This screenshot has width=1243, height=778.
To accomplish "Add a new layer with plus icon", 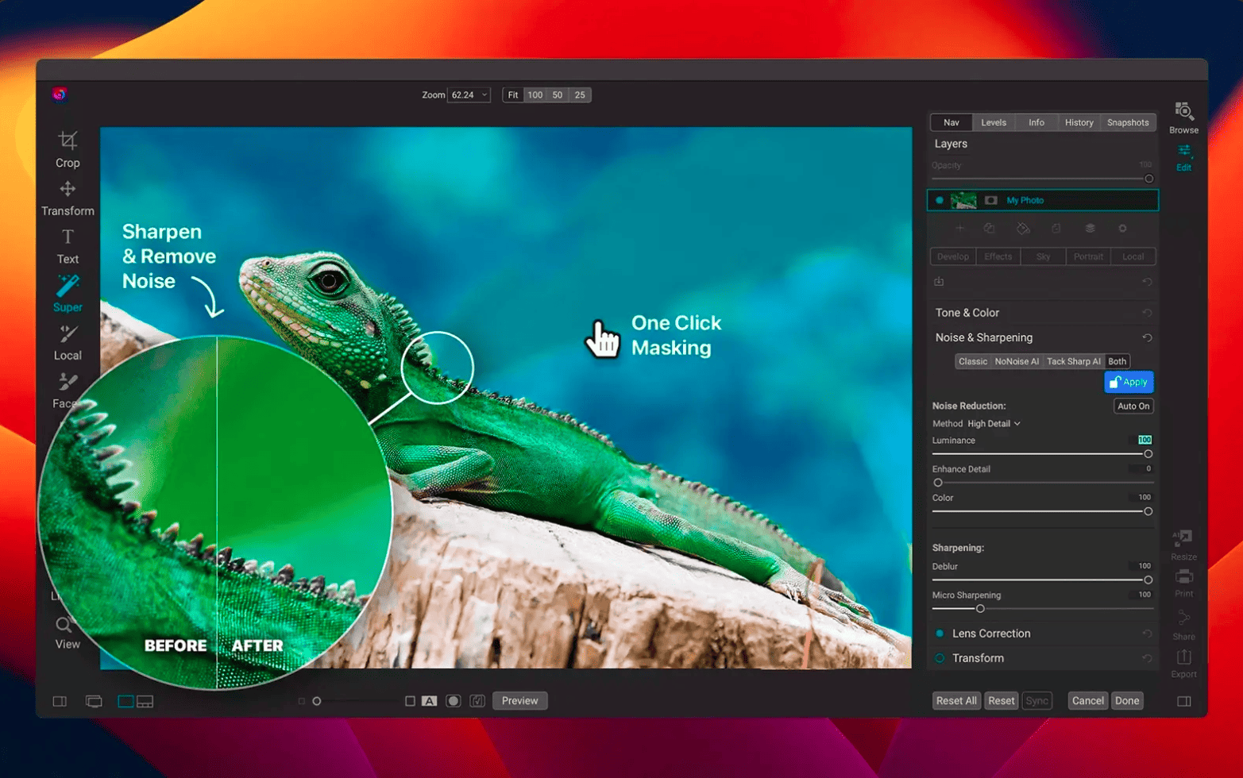I will tap(959, 228).
